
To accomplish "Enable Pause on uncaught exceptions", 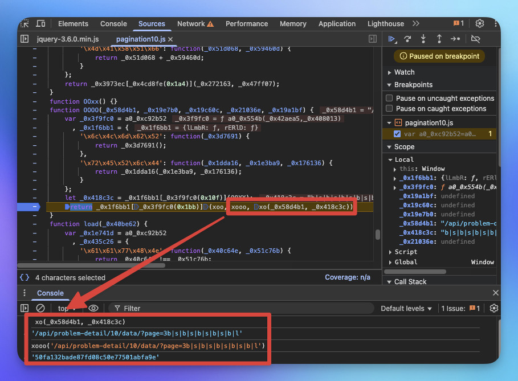I will [x=389, y=98].
